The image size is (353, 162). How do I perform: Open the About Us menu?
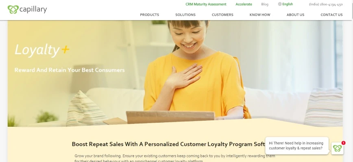[x=295, y=15]
